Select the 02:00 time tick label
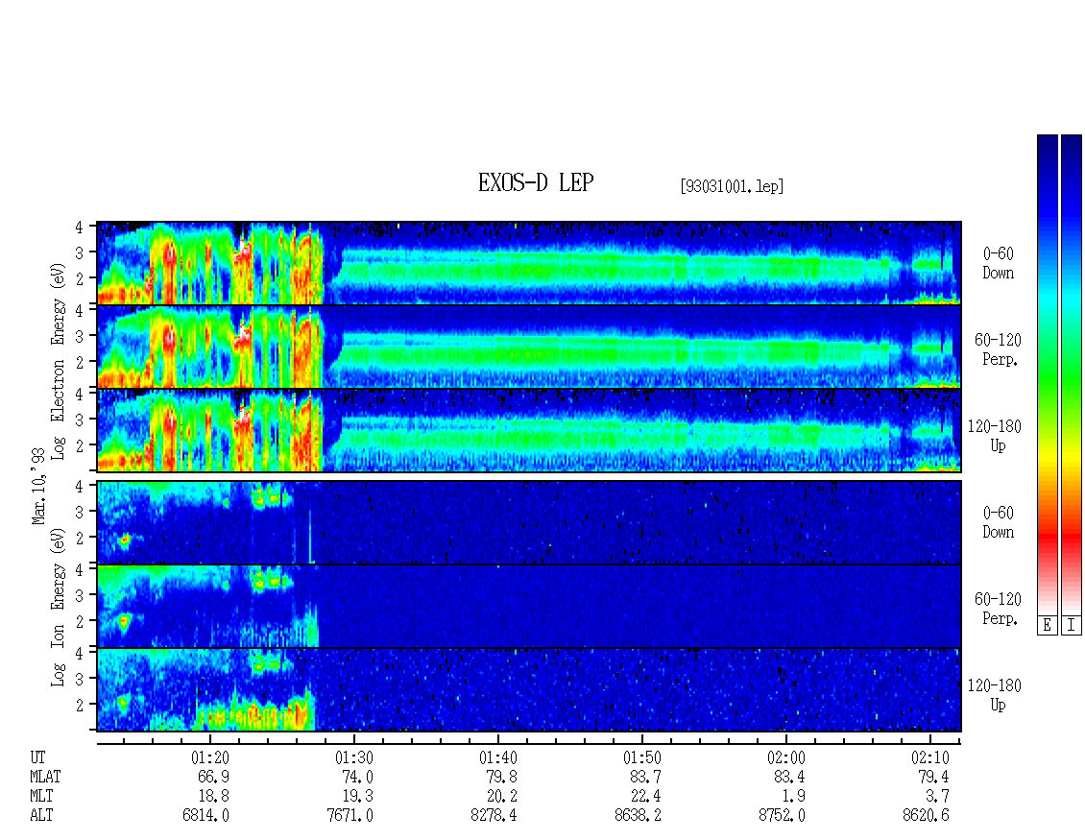Viewport: 1085px width, 840px height. 786,757
